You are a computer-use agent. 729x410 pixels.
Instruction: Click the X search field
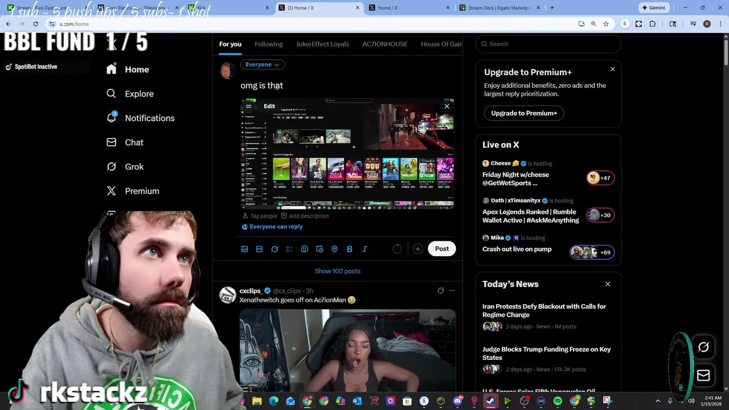[x=548, y=44]
